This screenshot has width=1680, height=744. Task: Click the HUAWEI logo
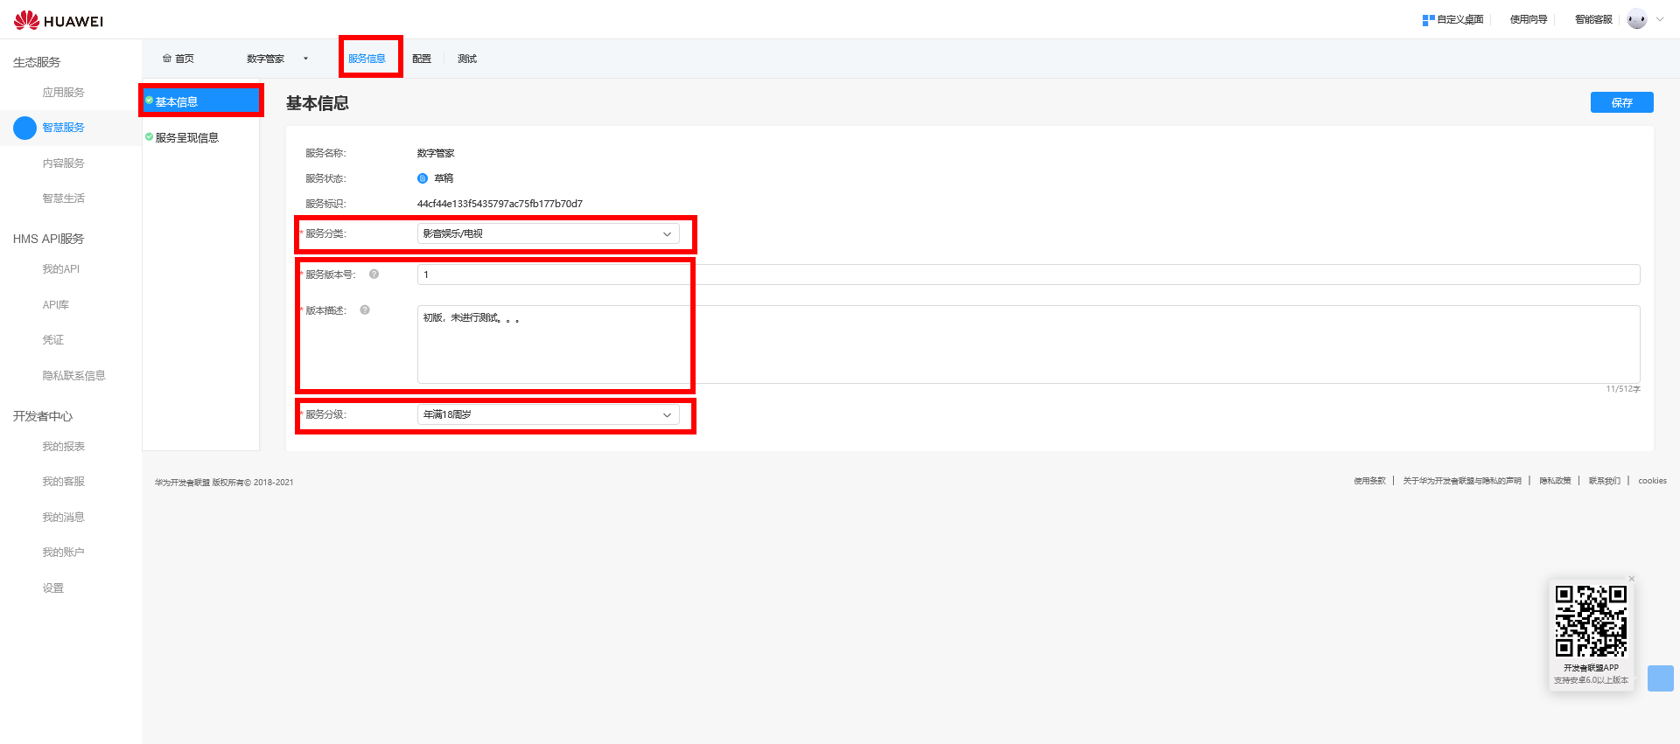click(59, 20)
